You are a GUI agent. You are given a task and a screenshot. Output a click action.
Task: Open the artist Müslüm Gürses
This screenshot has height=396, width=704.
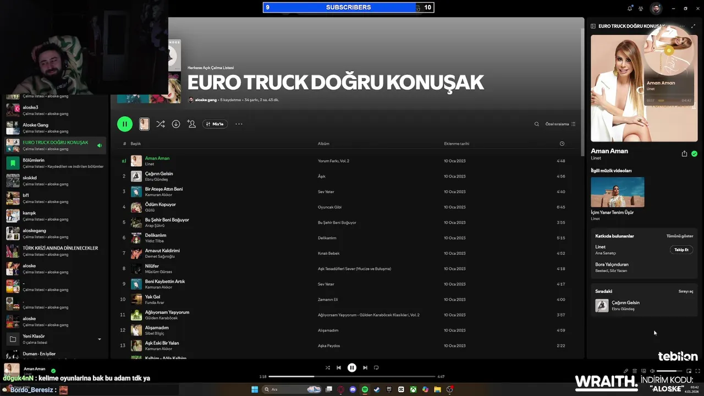tap(158, 272)
